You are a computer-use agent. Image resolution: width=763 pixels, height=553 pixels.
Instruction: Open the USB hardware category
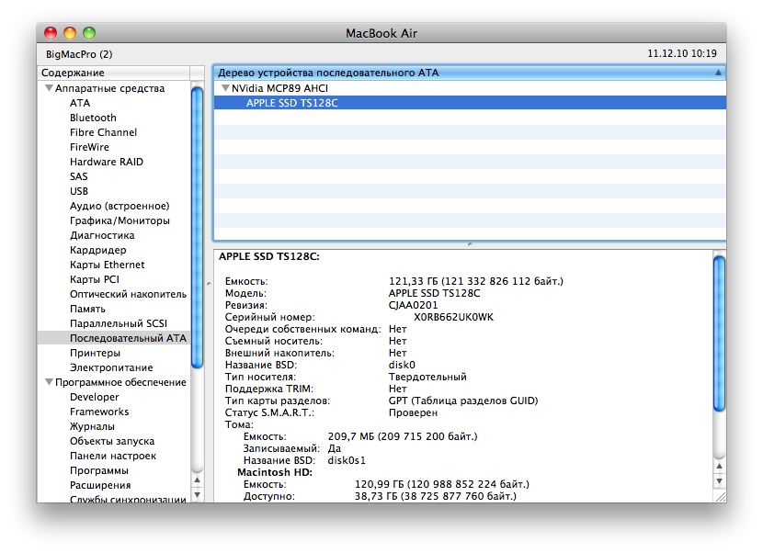point(79,192)
